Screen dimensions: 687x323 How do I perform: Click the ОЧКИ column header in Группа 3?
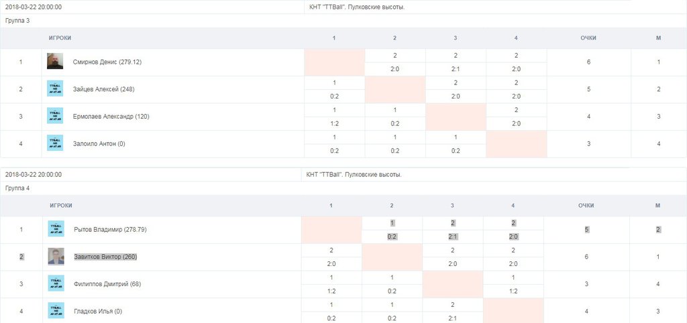pos(588,38)
